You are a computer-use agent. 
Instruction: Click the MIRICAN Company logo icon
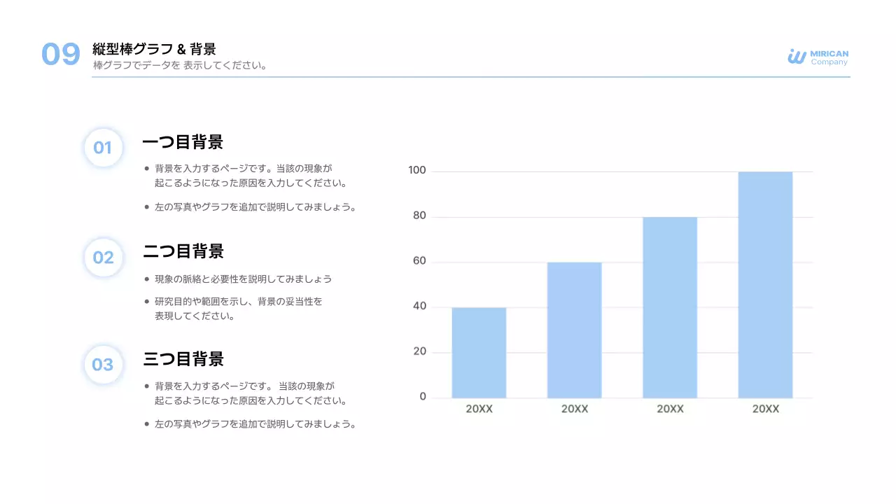pos(797,57)
